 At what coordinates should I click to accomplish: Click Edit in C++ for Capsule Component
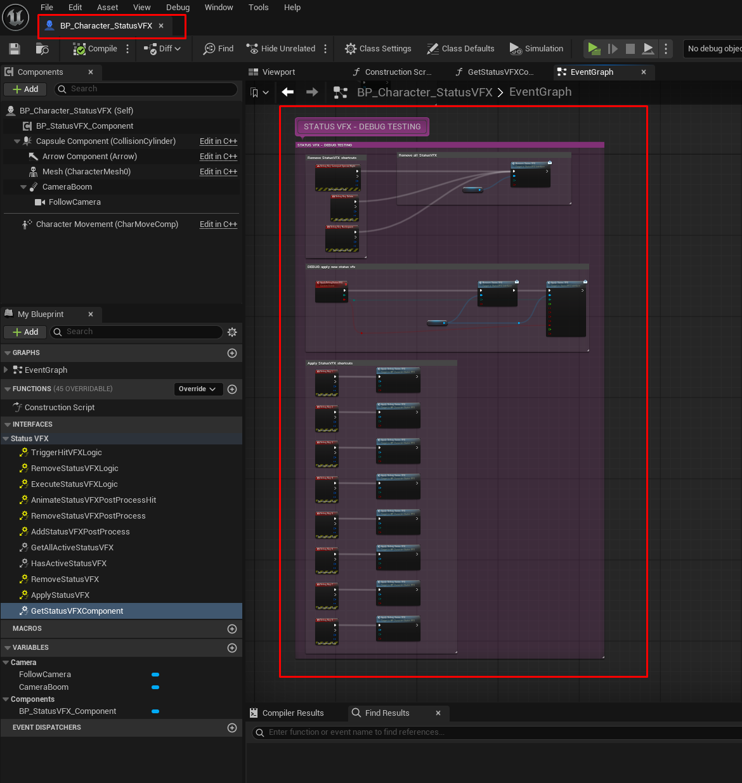point(218,141)
